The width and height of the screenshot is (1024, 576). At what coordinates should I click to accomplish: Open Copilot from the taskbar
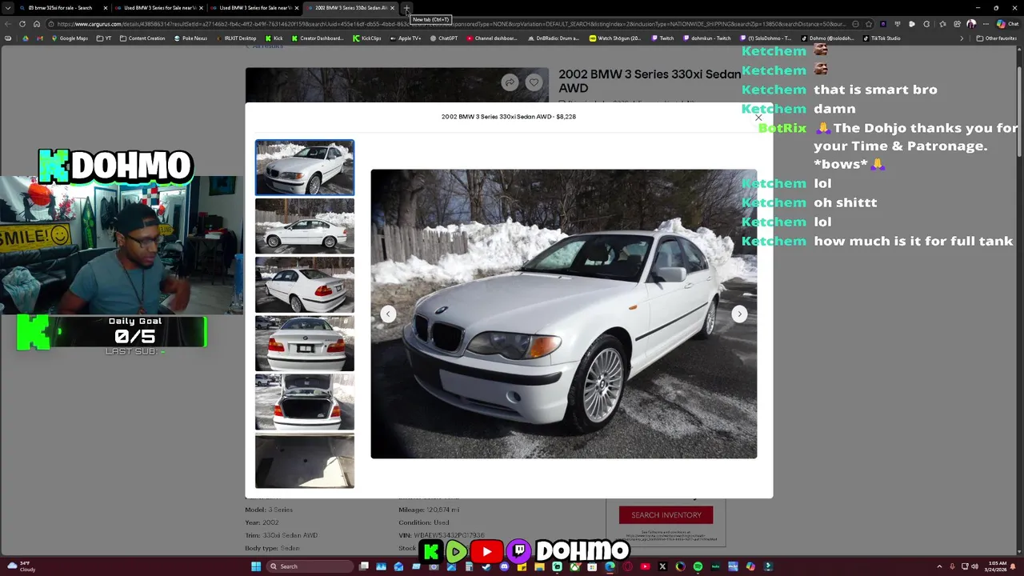coord(750,566)
